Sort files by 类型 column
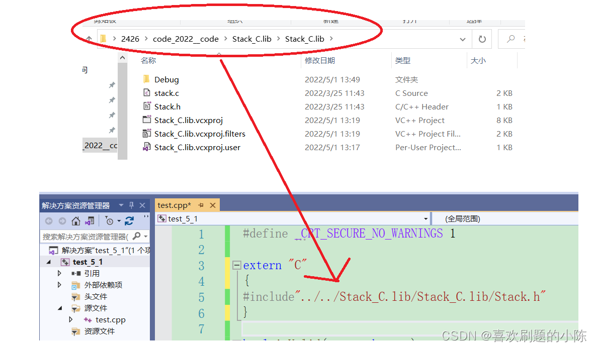This screenshot has width=594, height=347. click(403, 61)
